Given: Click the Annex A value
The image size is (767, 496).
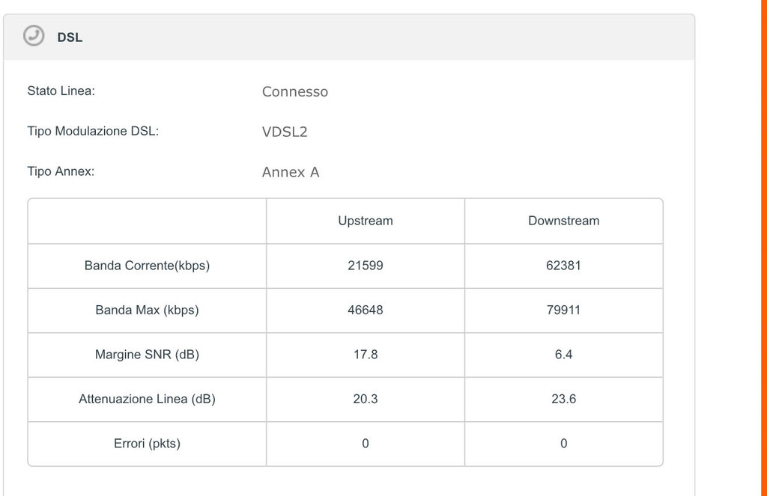Looking at the screenshot, I should pyautogui.click(x=291, y=172).
